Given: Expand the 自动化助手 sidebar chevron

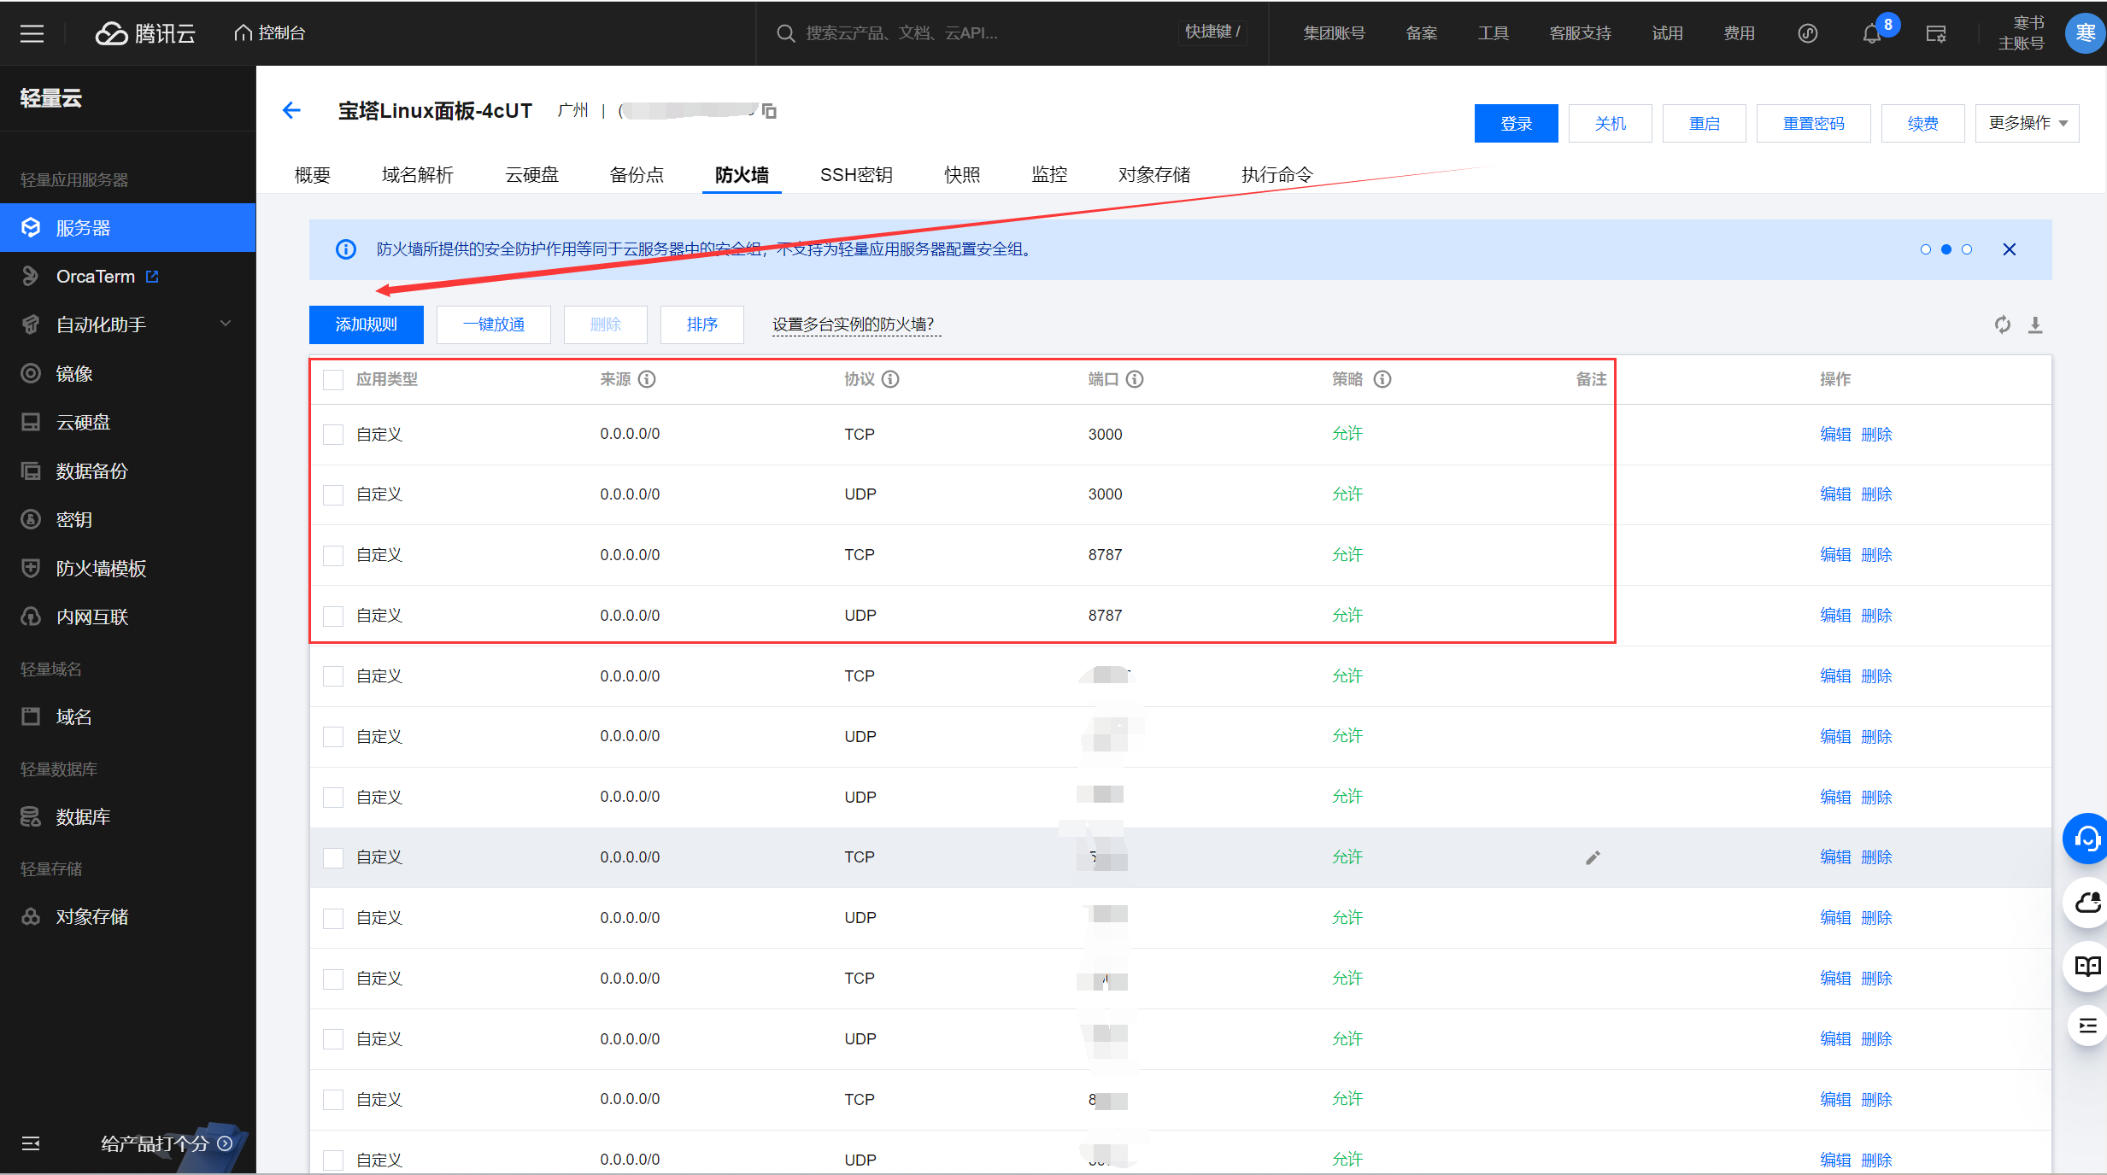Looking at the screenshot, I should point(226,324).
